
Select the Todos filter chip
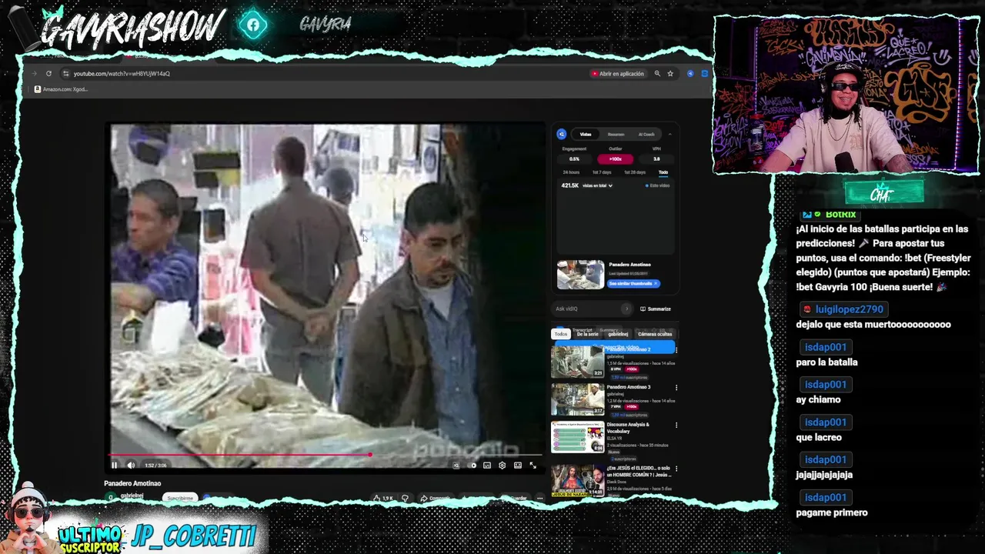pos(560,334)
